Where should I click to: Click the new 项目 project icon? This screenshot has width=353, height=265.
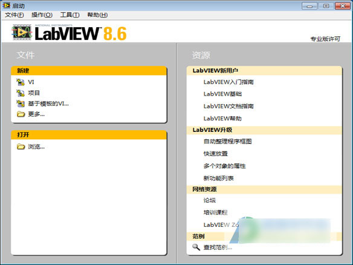[21, 93]
